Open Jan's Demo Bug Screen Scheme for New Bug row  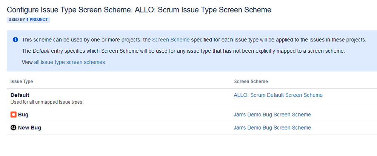point(272,128)
